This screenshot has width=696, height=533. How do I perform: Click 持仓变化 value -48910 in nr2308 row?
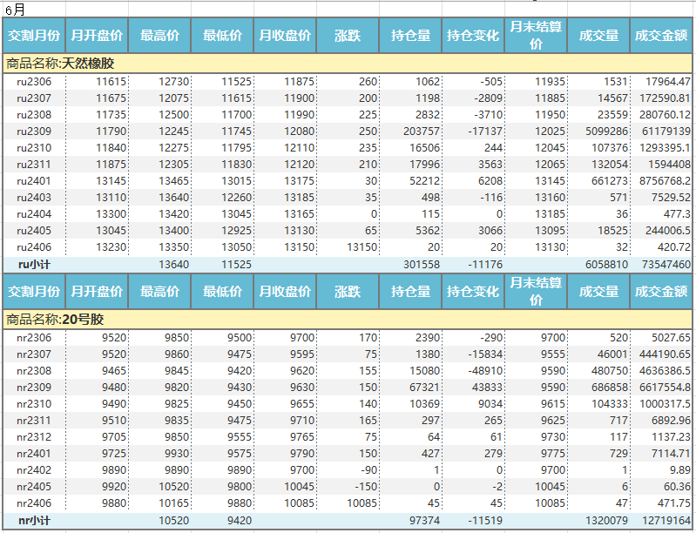pyautogui.click(x=485, y=371)
